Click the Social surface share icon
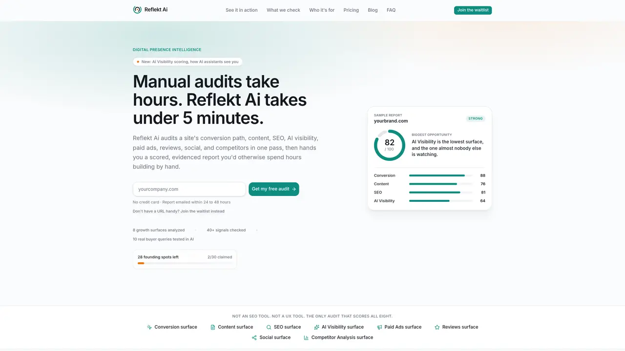This screenshot has width=625, height=351. click(254, 337)
